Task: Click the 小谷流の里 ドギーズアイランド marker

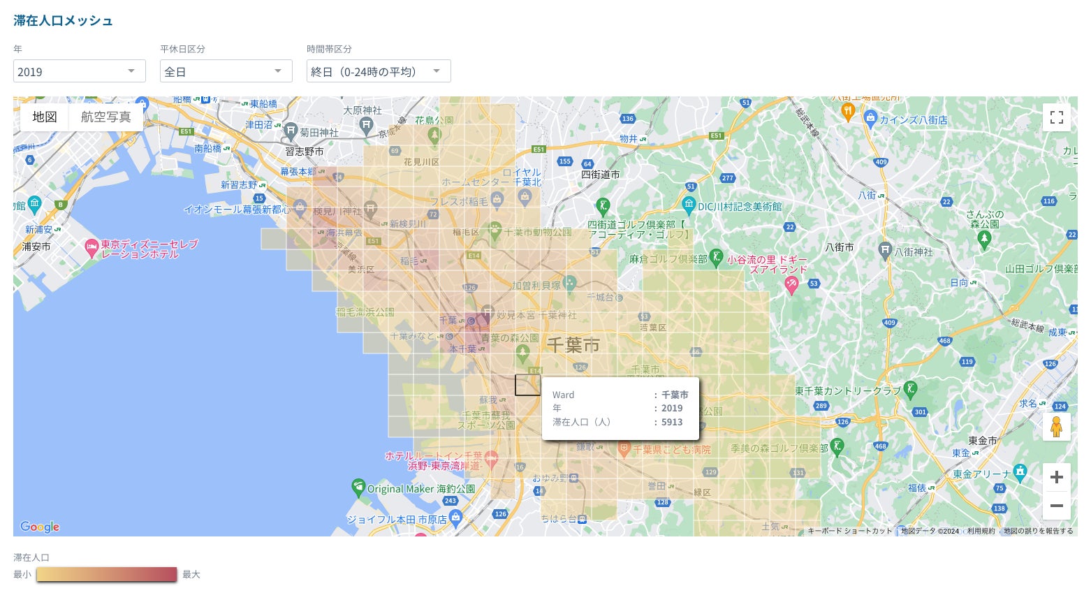Action: coord(791,284)
